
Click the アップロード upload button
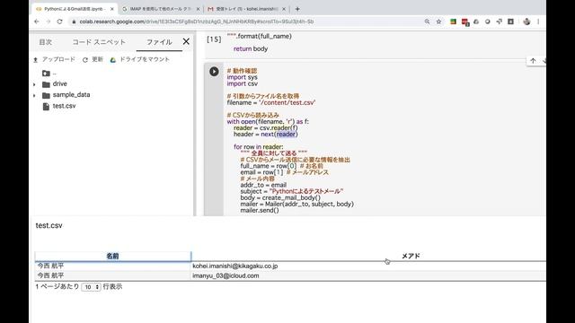click(54, 59)
